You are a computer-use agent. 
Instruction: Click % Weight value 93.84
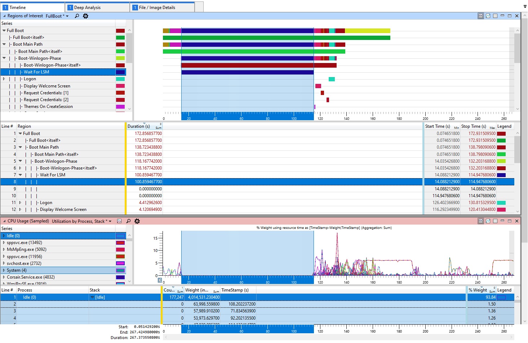(x=491, y=297)
